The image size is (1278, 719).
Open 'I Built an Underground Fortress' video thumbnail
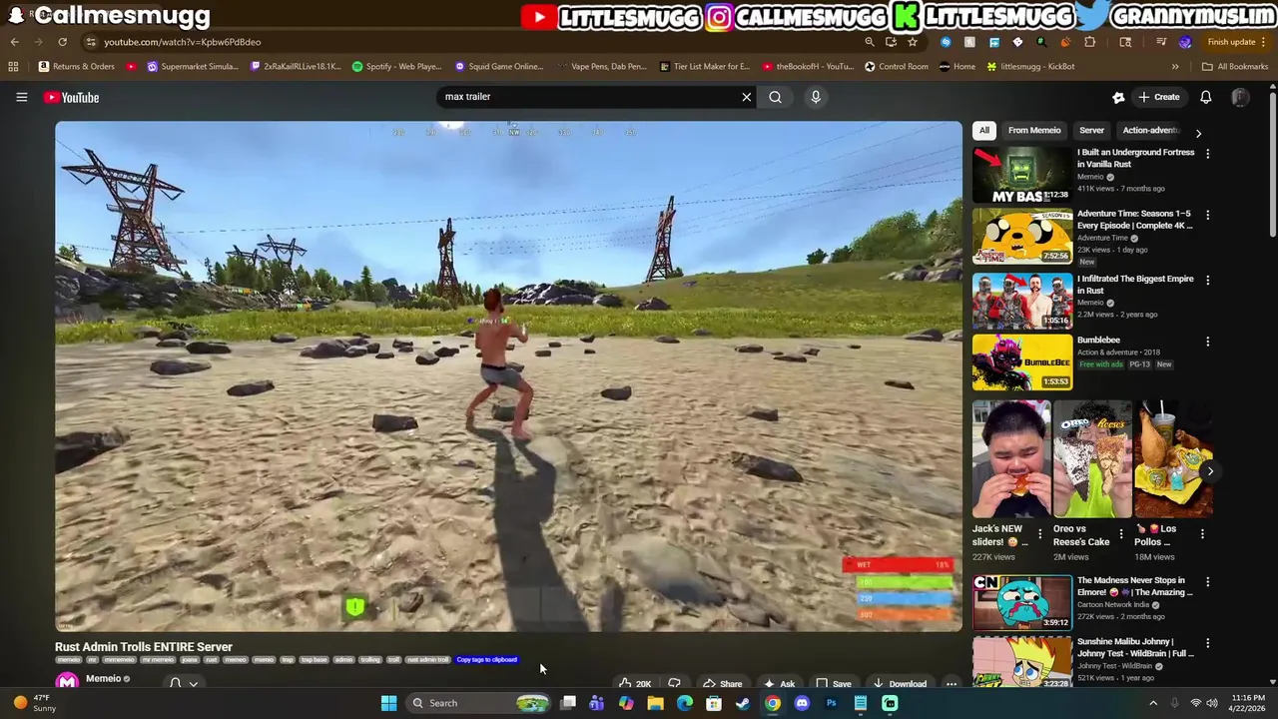(1021, 175)
